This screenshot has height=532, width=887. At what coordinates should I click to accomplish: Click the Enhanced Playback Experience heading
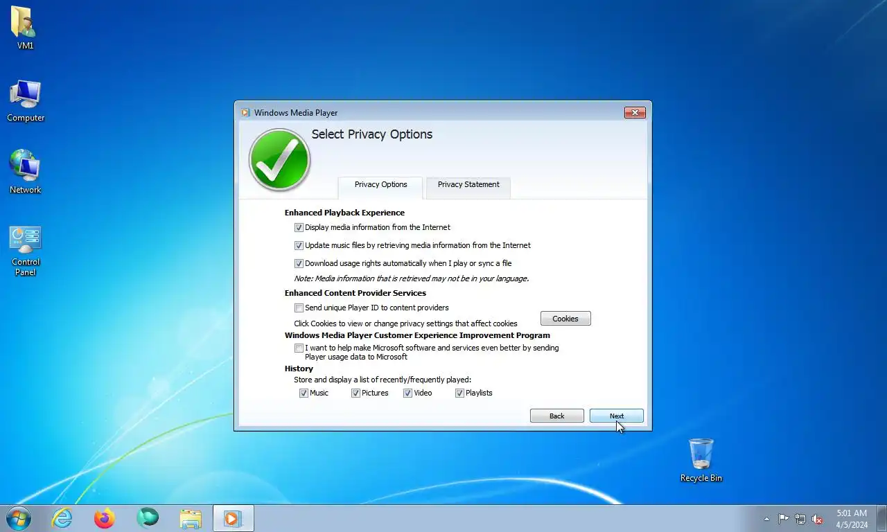click(344, 213)
